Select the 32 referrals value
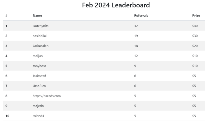The height and width of the screenshot is (121, 205). pyautogui.click(x=136, y=26)
